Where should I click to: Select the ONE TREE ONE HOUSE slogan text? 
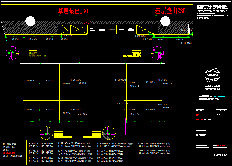click(212, 89)
